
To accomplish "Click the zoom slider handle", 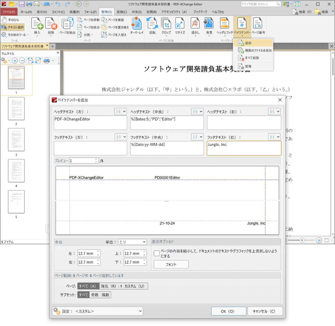I will click(302, 240).
